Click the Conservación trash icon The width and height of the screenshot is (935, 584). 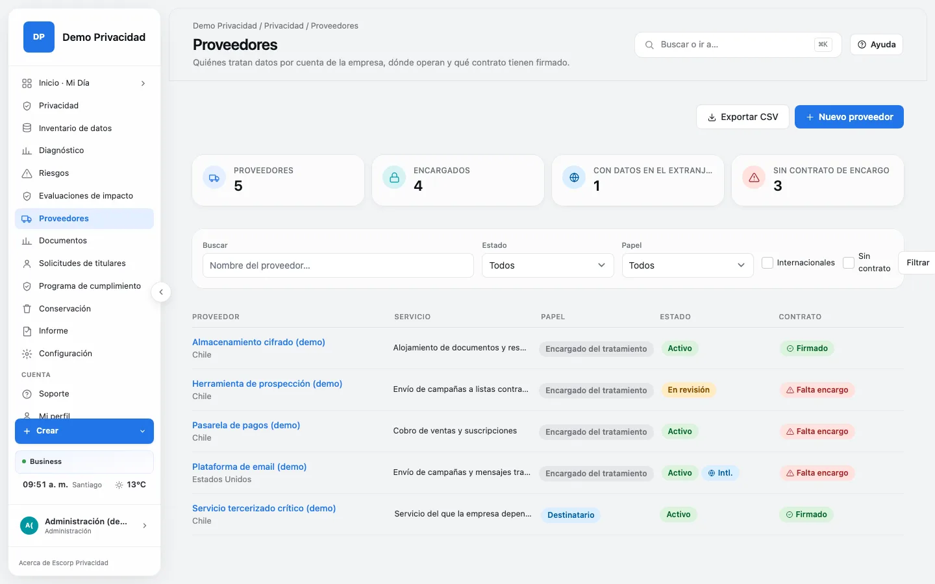click(27, 309)
